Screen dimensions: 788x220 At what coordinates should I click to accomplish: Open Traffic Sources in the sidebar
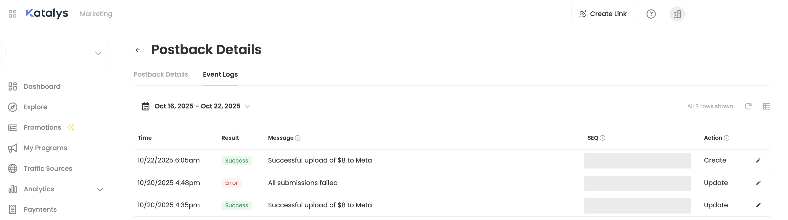pos(48,168)
